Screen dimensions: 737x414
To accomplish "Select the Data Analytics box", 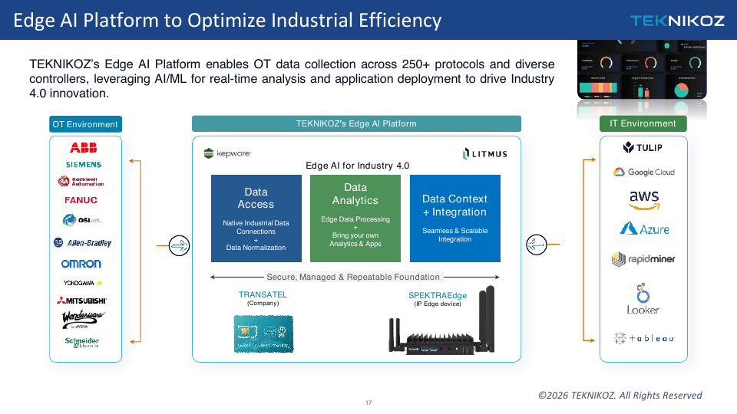I will pyautogui.click(x=355, y=219).
